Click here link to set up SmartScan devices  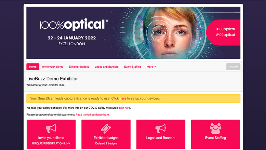119,98
